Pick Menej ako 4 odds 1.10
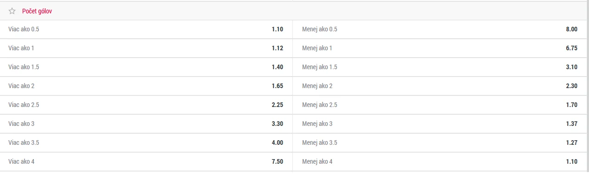The image size is (589, 190). click(x=441, y=162)
